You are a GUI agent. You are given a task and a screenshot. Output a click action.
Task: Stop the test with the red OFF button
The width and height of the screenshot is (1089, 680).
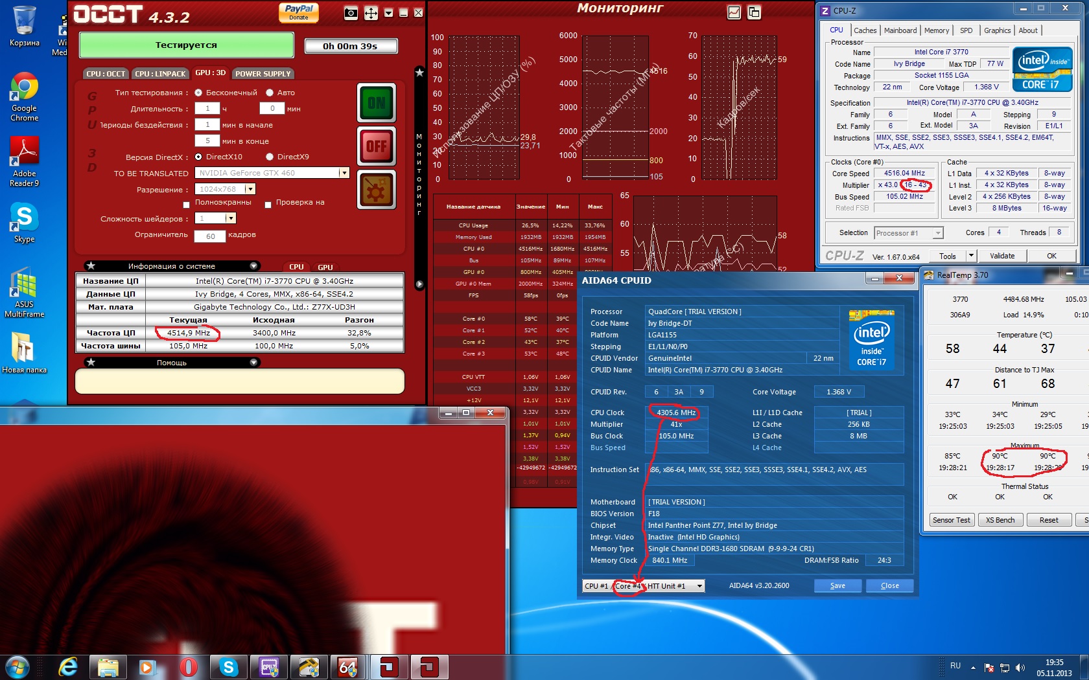coord(377,146)
